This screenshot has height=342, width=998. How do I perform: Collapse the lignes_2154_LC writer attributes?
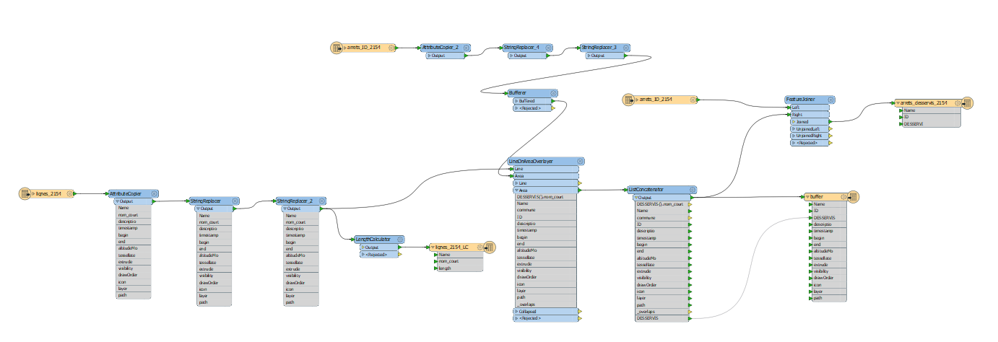[x=433, y=247]
